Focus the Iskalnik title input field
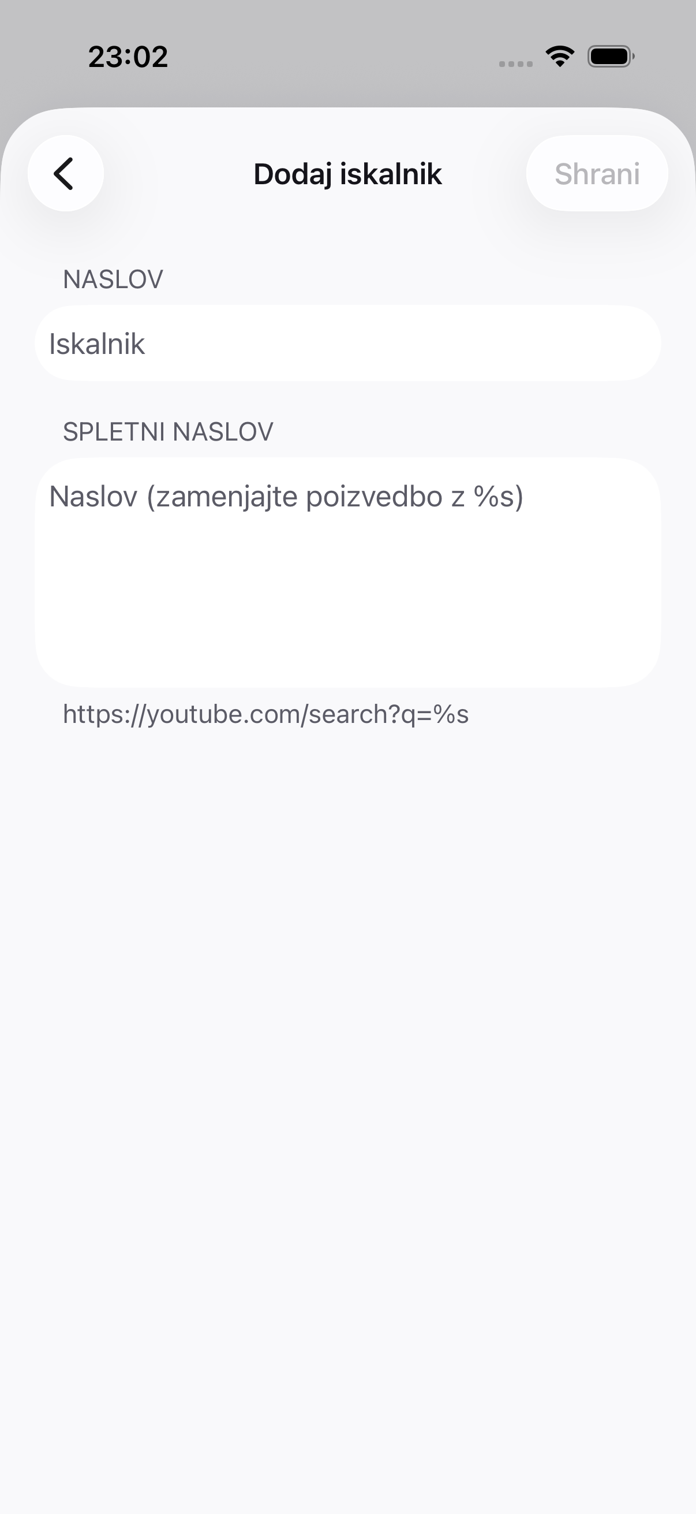The width and height of the screenshot is (696, 1514). (347, 343)
